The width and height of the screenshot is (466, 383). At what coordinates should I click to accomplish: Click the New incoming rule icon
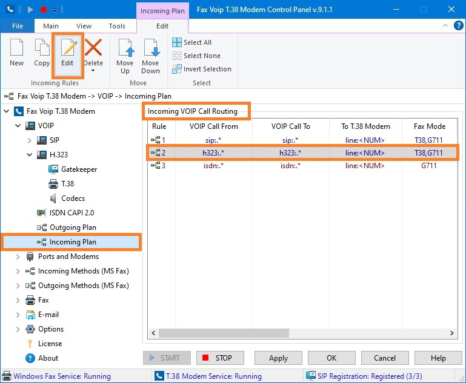(16, 47)
